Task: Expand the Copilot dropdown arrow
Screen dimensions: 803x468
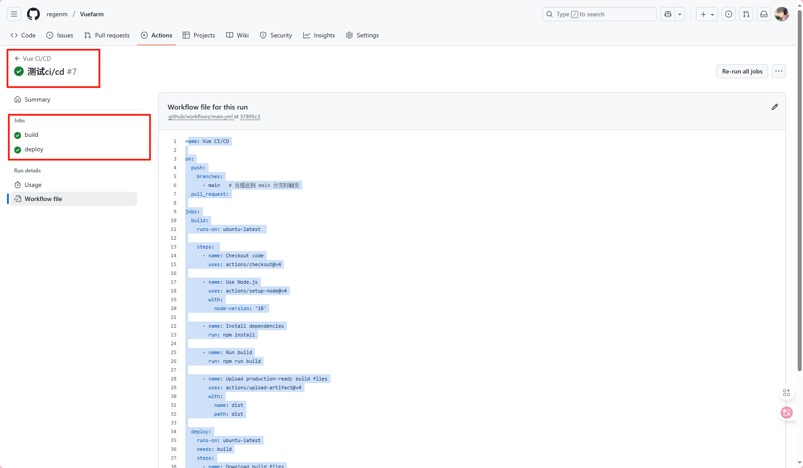Action: 679,14
